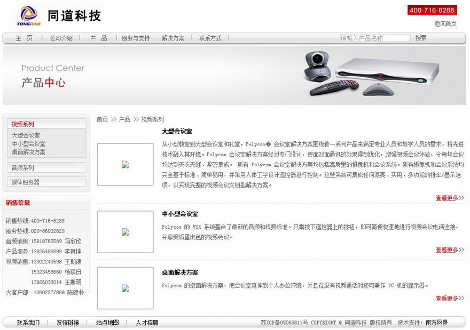Click the 站点地图 footer link
470x330 pixels.
click(107, 323)
